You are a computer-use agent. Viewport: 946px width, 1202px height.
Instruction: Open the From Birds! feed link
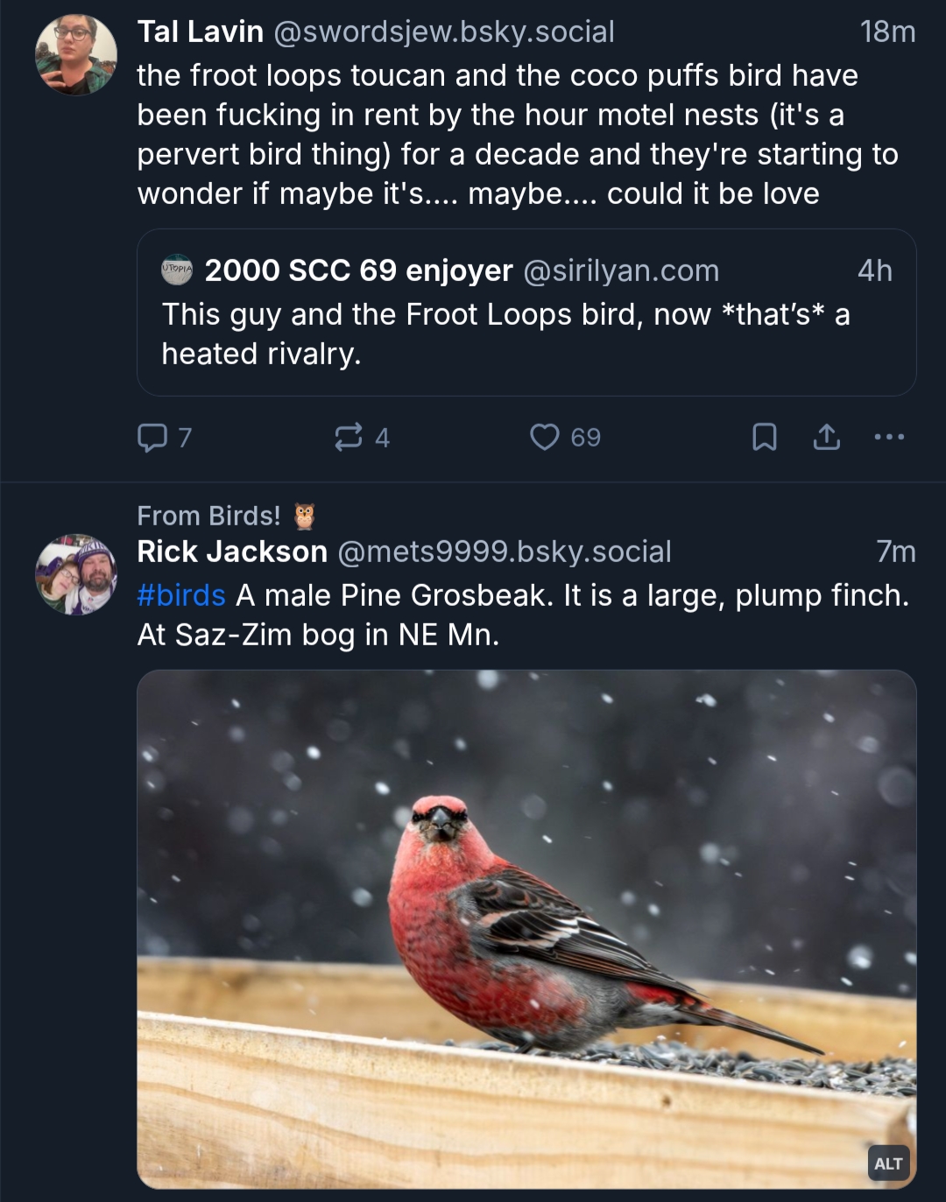click(209, 516)
